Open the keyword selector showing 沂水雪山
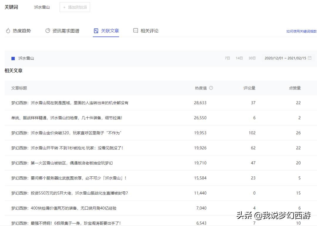 click(x=42, y=7)
